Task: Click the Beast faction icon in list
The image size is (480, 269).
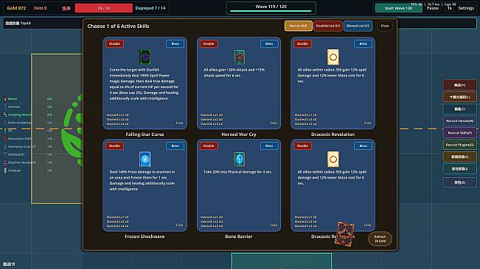Action: [5, 98]
